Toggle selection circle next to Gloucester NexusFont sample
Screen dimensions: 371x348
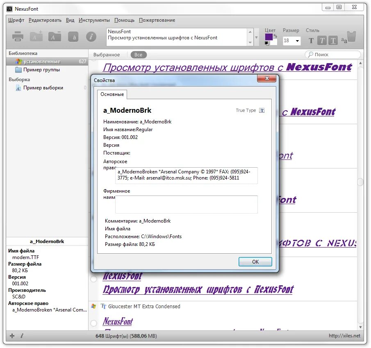(94, 323)
